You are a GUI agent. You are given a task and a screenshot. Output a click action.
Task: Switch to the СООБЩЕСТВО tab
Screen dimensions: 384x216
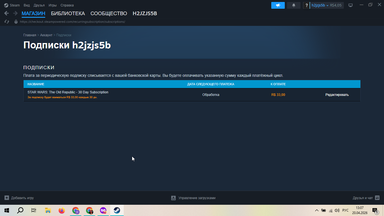tap(109, 13)
